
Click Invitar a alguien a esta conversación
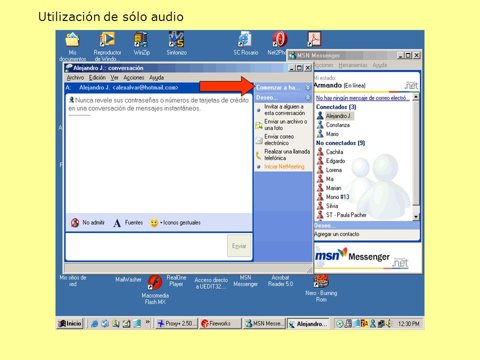pos(284,109)
